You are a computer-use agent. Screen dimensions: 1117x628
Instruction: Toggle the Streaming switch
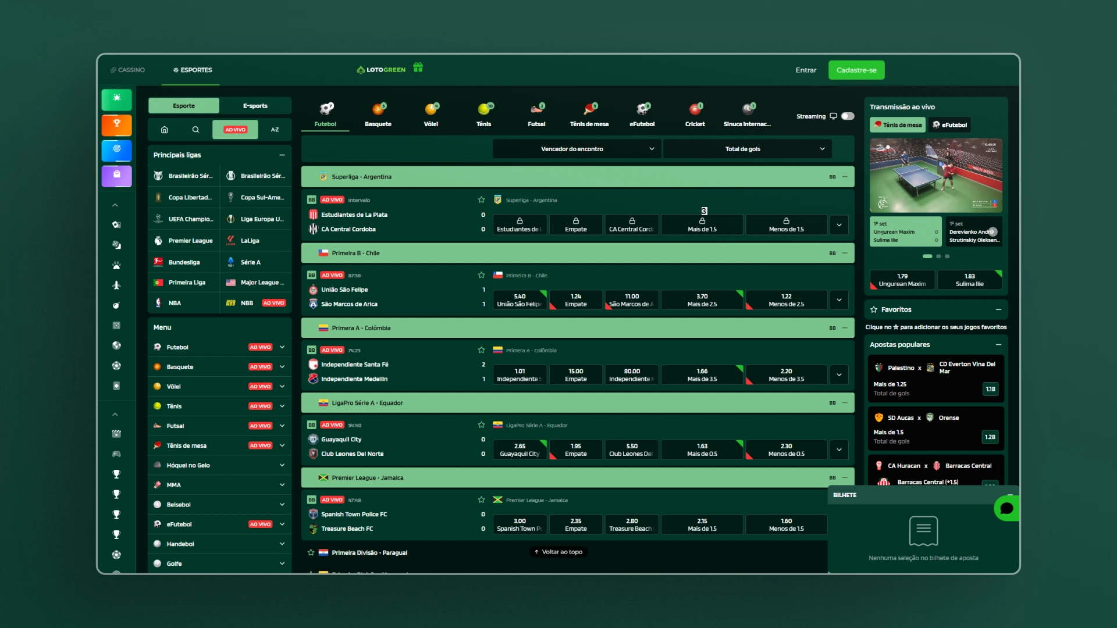click(x=848, y=116)
